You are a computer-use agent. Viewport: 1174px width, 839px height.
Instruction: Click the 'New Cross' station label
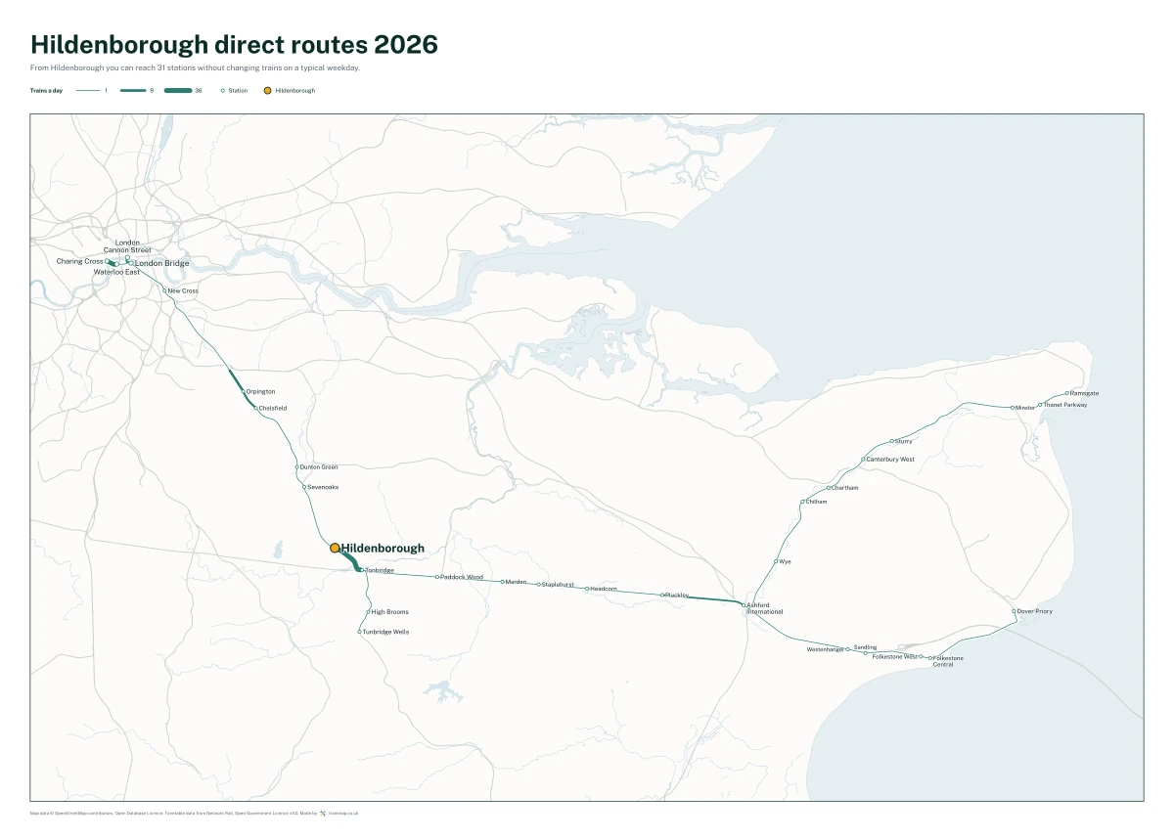pyautogui.click(x=183, y=291)
